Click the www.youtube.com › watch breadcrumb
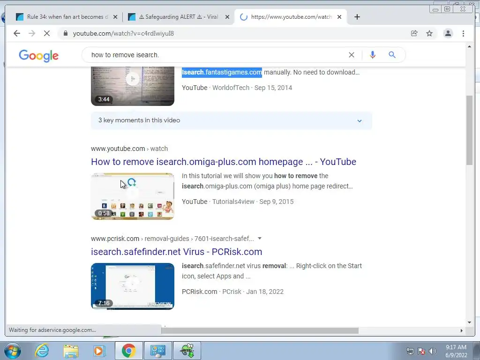 129,149
